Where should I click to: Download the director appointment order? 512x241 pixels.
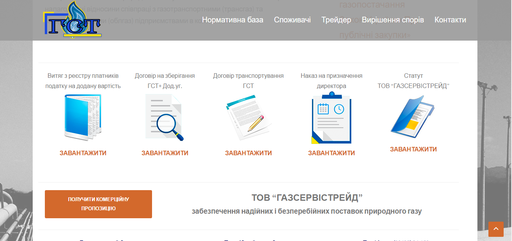[x=331, y=153]
